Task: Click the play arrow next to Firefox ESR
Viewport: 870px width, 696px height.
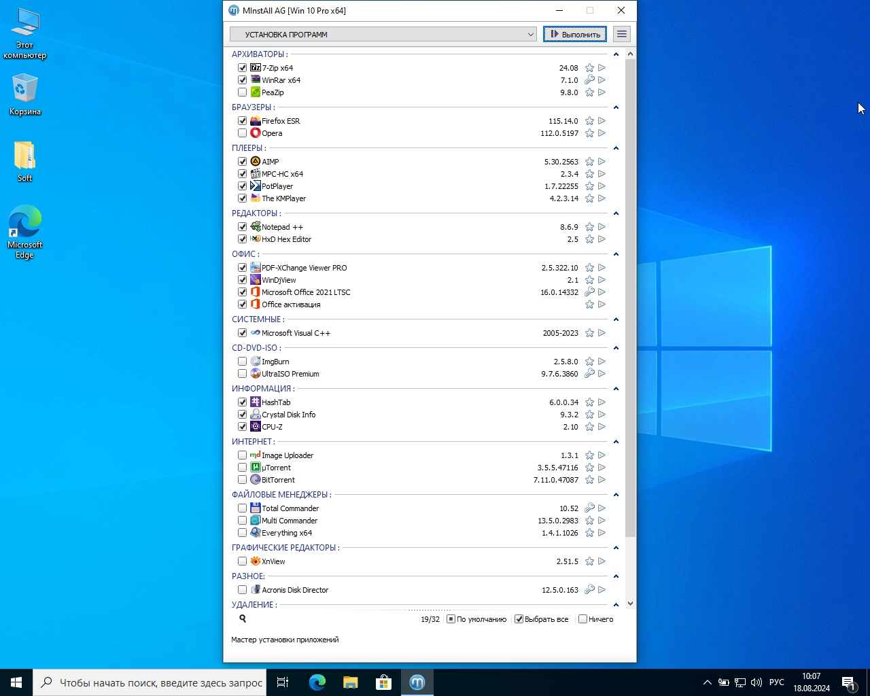Action: point(602,121)
